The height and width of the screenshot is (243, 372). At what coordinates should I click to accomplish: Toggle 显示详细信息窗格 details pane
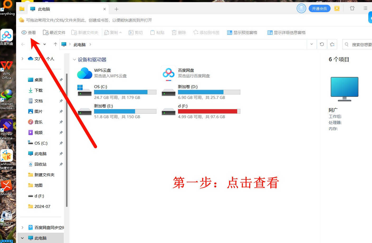286,32
